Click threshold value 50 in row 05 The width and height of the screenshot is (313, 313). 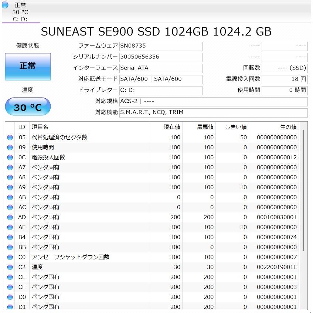pos(244,137)
